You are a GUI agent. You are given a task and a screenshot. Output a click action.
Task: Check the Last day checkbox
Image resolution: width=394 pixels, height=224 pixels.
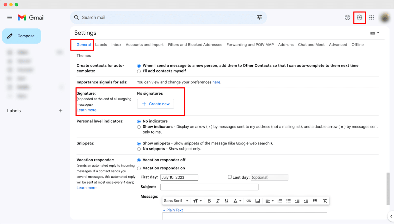(x=230, y=177)
